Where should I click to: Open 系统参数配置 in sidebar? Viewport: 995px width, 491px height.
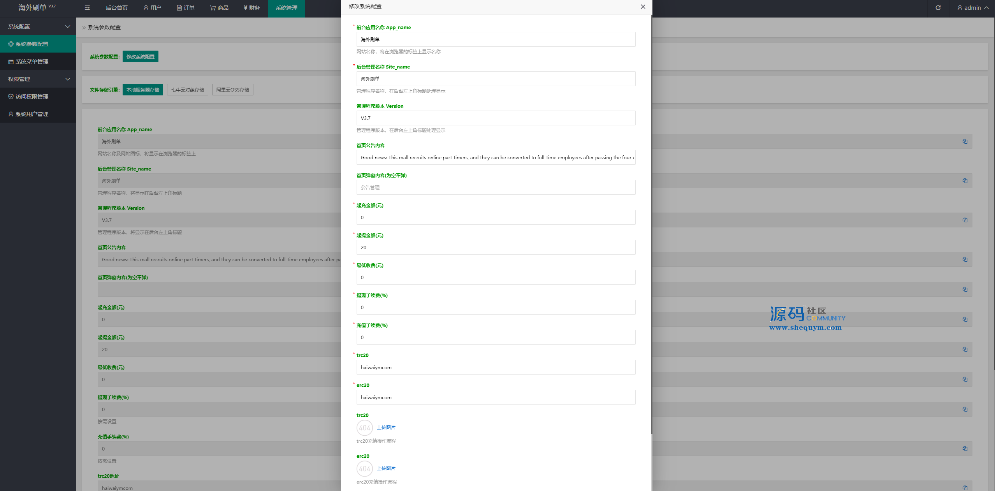pos(38,44)
